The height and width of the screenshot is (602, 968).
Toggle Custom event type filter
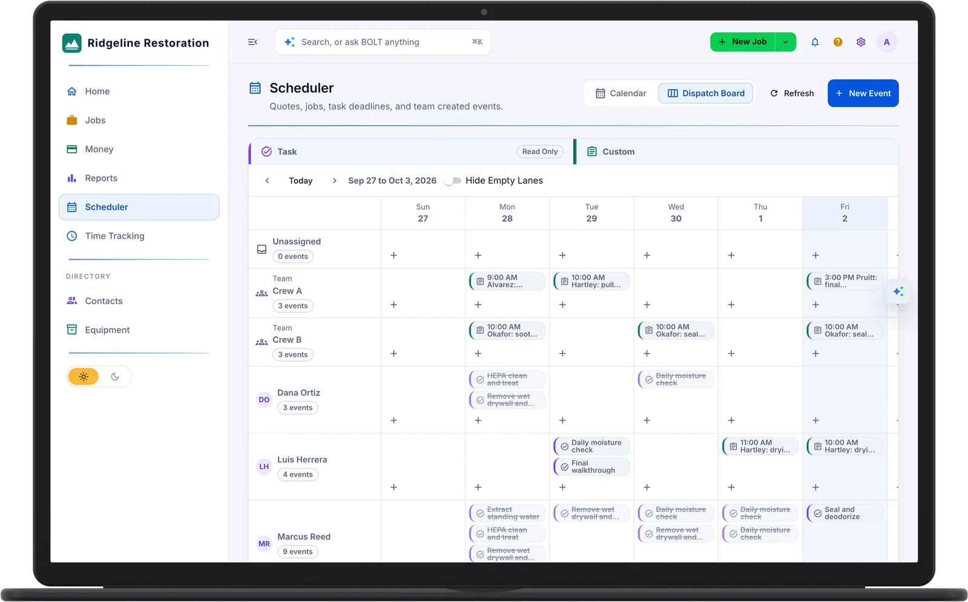(736, 152)
